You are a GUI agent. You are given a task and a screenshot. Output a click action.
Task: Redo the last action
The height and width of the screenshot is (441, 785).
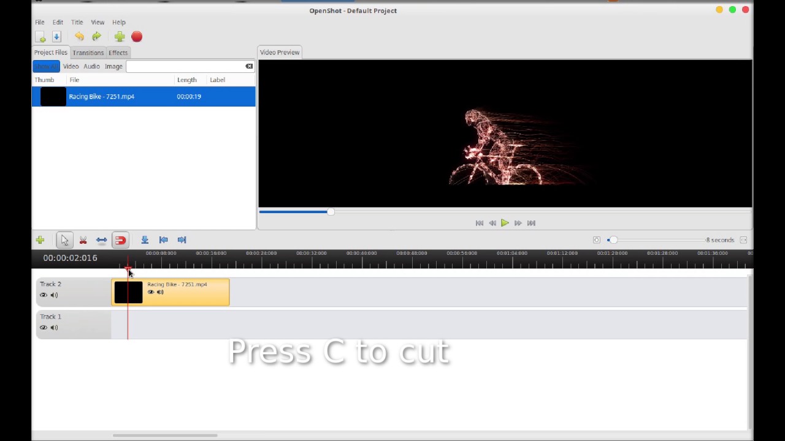(96, 37)
